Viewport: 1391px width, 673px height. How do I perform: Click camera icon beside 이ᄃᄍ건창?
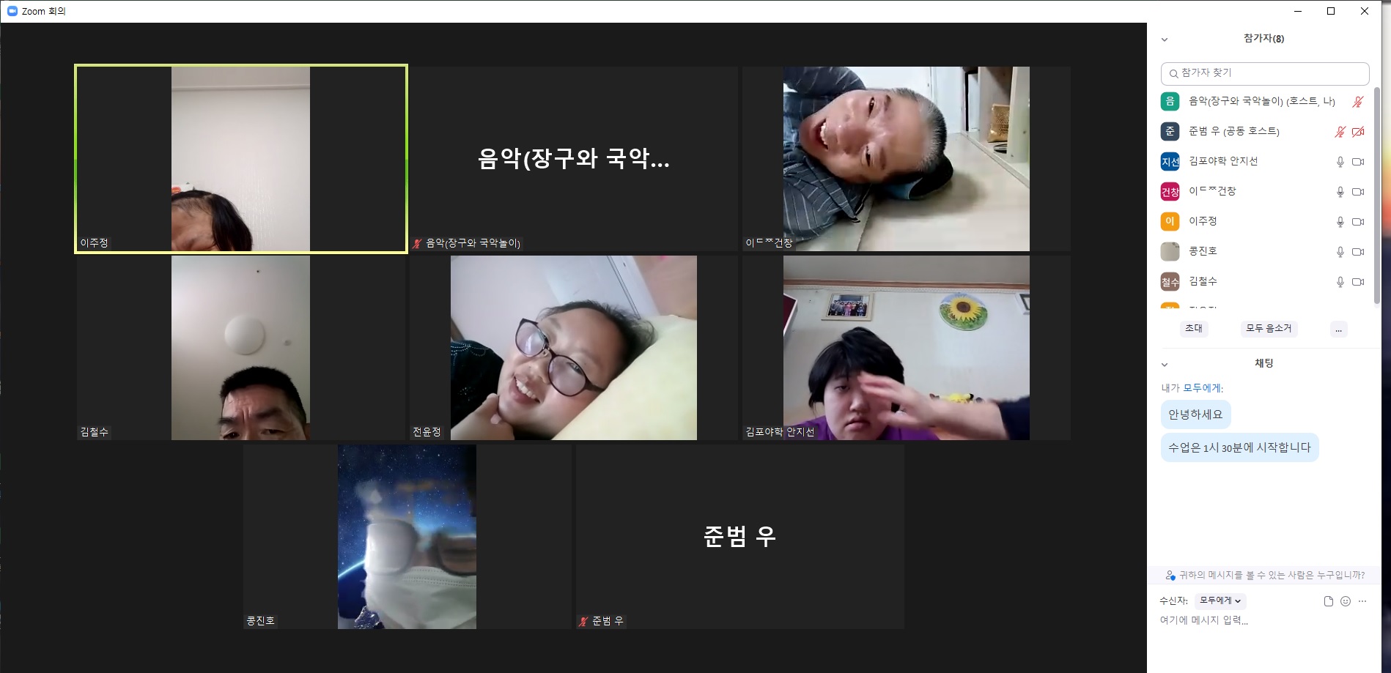point(1358,192)
